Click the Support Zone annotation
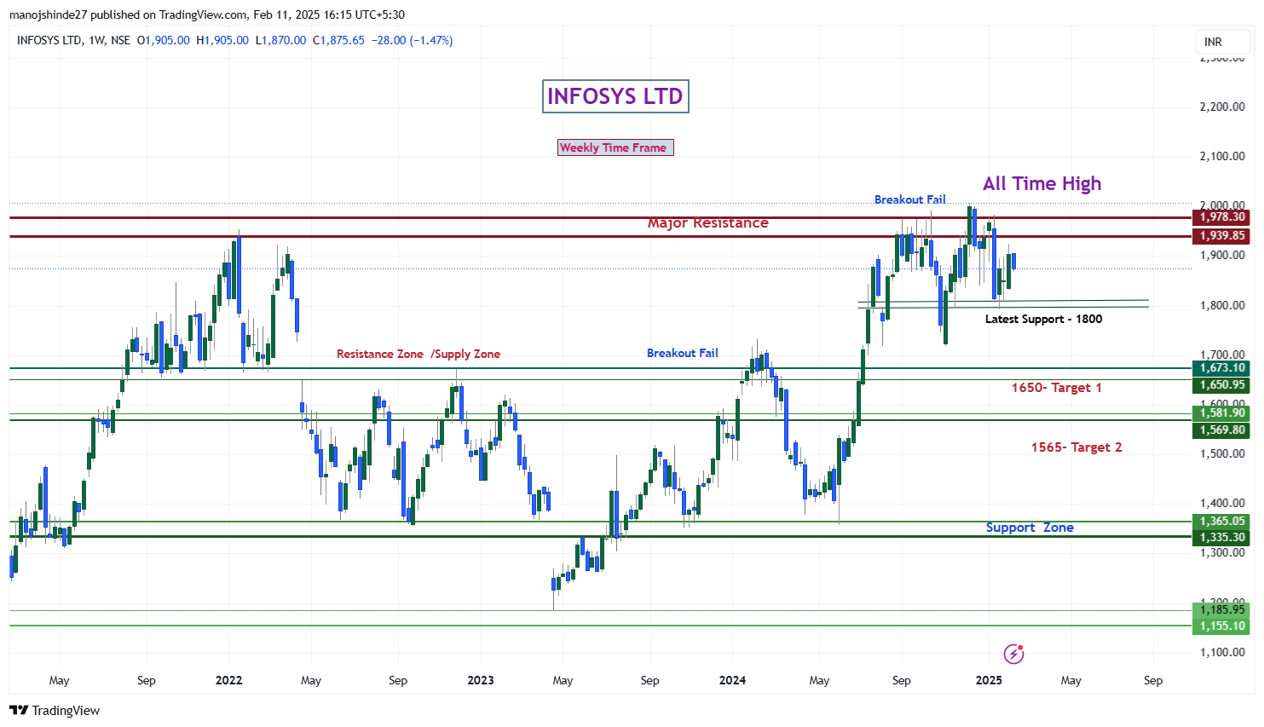The width and height of the screenshot is (1264, 727). (x=1030, y=528)
